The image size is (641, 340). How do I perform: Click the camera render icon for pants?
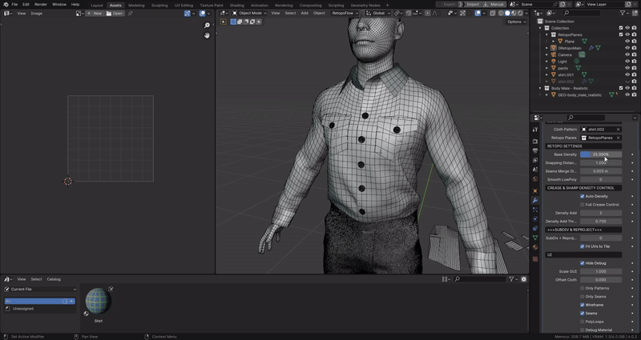[x=635, y=68]
